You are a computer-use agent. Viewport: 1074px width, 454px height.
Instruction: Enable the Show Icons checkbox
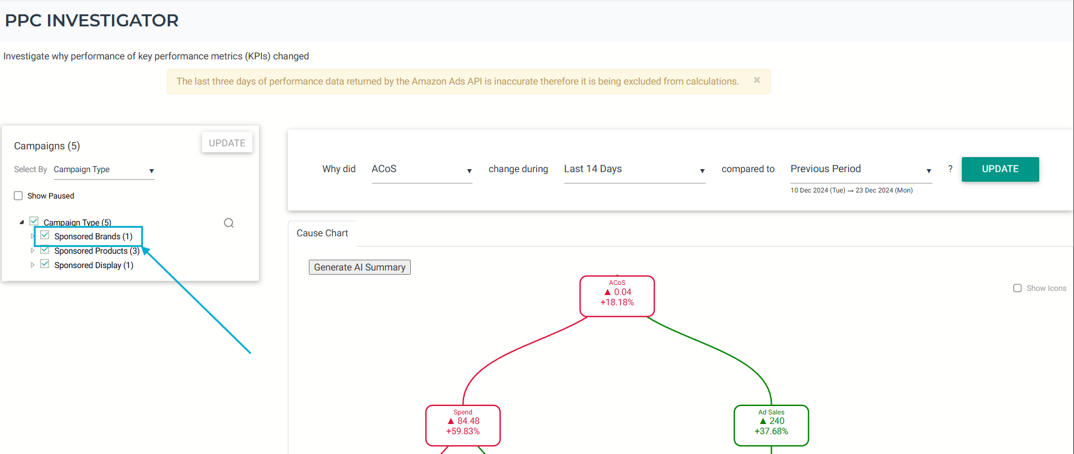(1018, 288)
